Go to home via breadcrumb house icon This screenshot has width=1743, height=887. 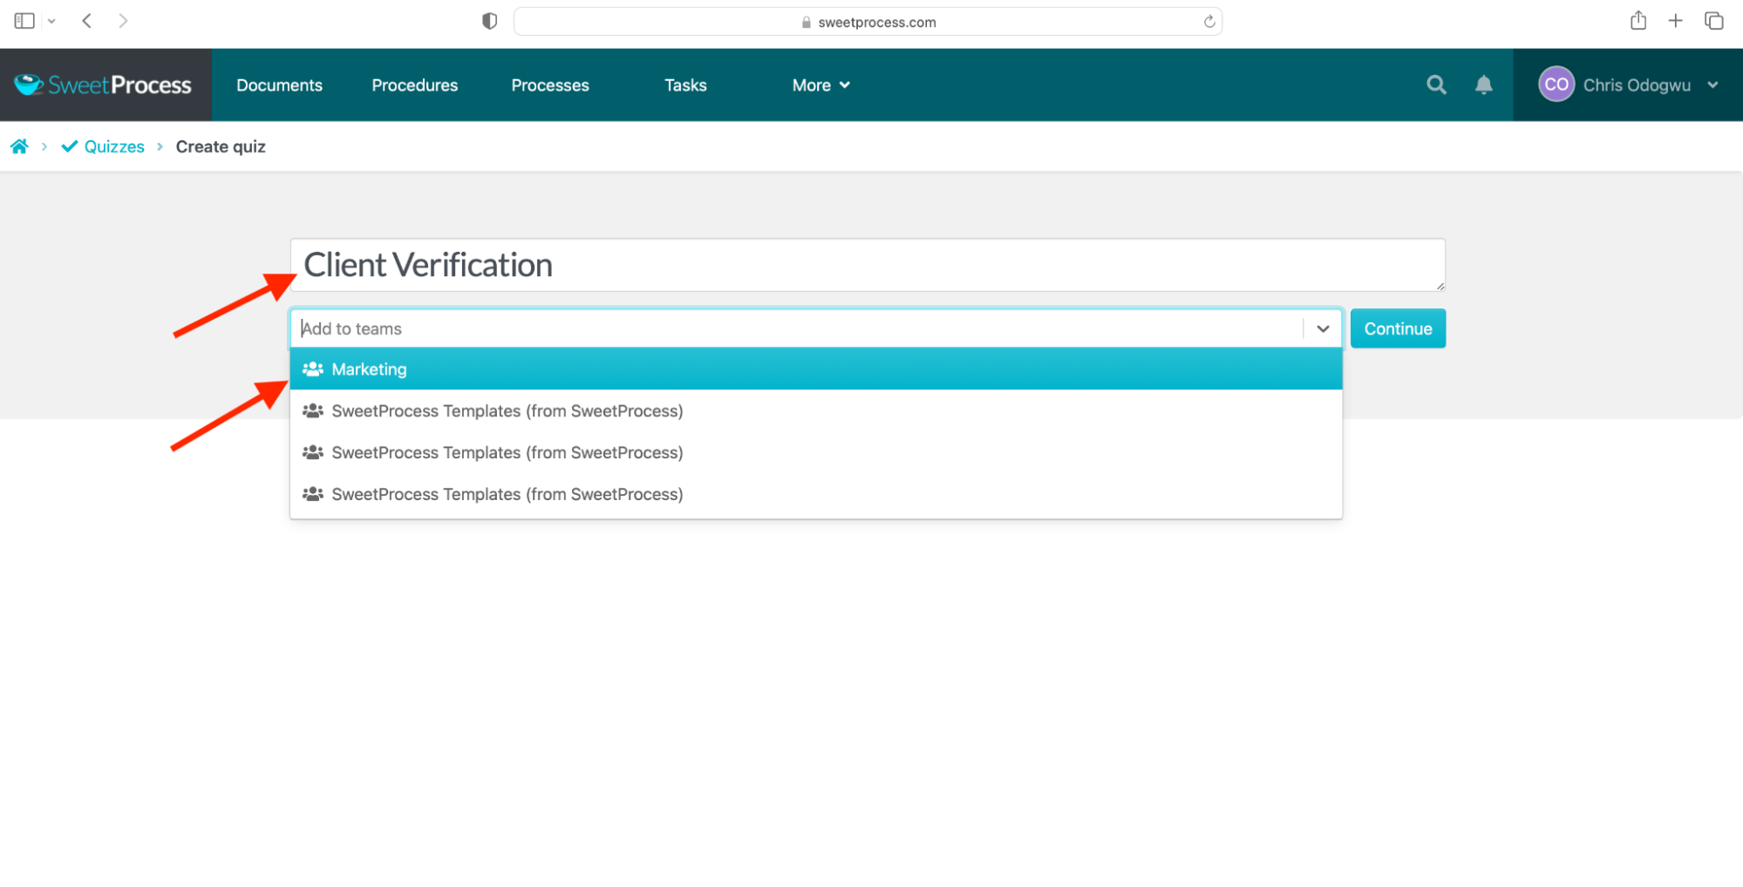pos(19,146)
